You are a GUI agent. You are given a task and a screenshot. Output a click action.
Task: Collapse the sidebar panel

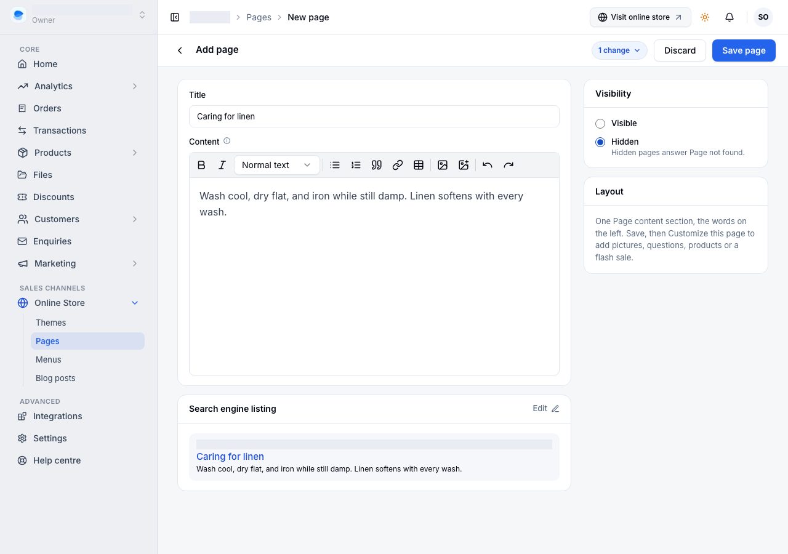point(175,17)
